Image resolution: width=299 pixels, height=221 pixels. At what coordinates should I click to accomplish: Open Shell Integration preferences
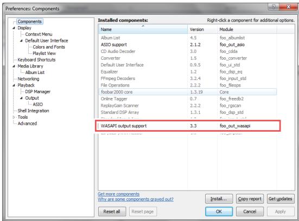pyautogui.click(x=33, y=111)
